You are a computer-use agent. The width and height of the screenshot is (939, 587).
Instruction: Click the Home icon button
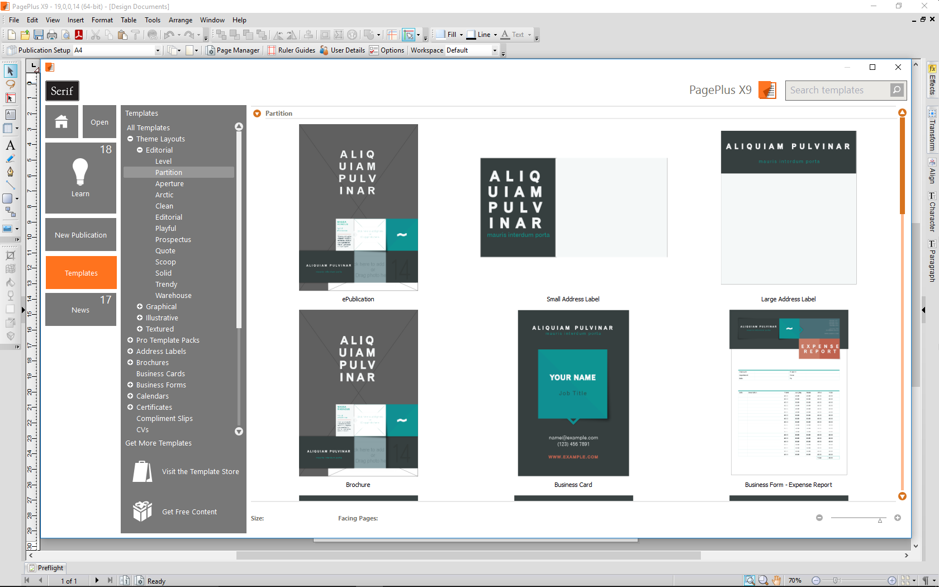click(x=61, y=121)
